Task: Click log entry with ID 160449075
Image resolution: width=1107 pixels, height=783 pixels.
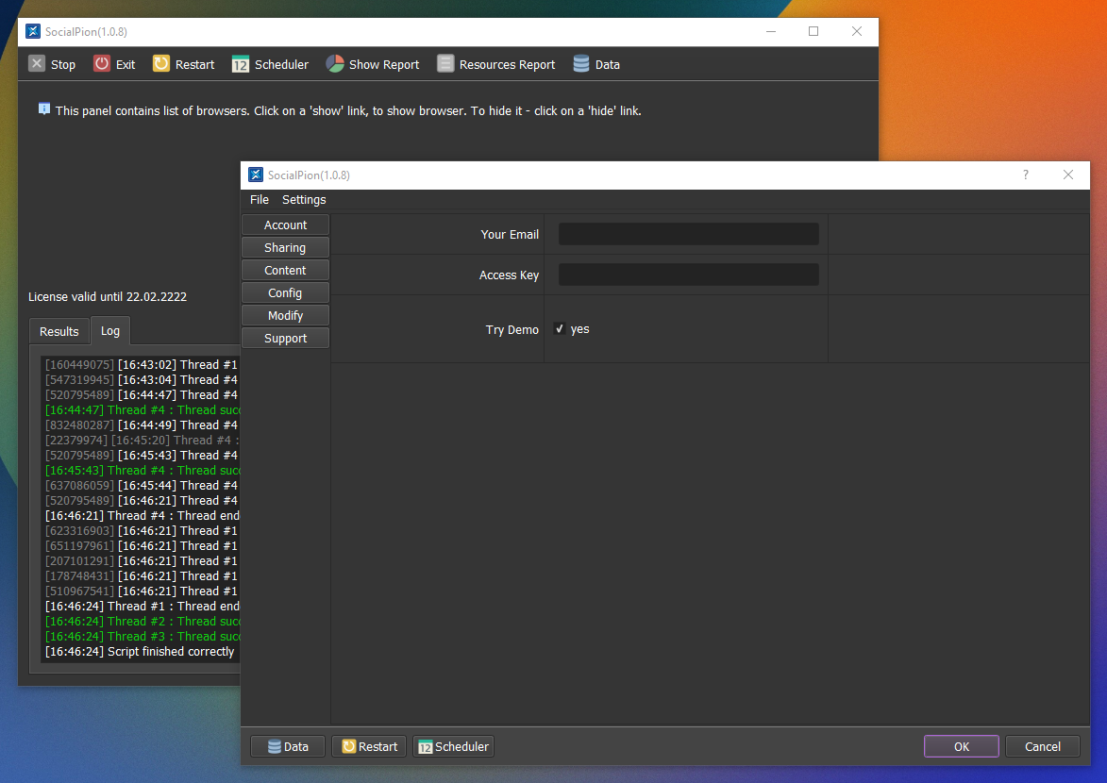Action: pos(142,365)
